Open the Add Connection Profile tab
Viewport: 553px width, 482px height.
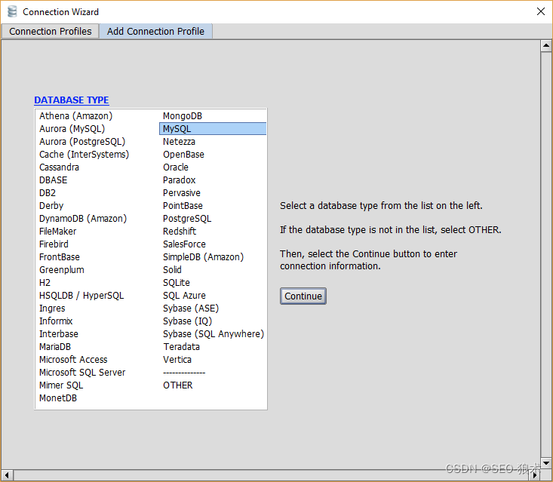(155, 32)
